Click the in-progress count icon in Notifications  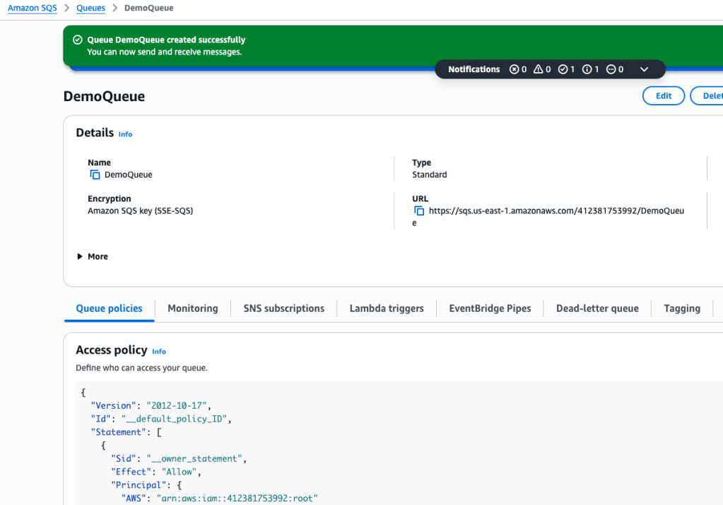(x=611, y=69)
